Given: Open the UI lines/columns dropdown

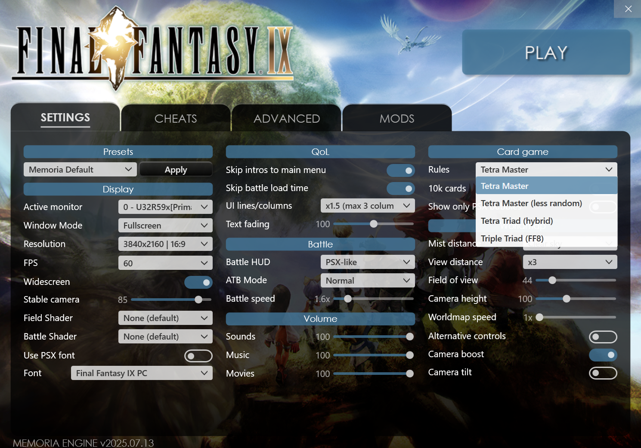Looking at the screenshot, I should [368, 206].
